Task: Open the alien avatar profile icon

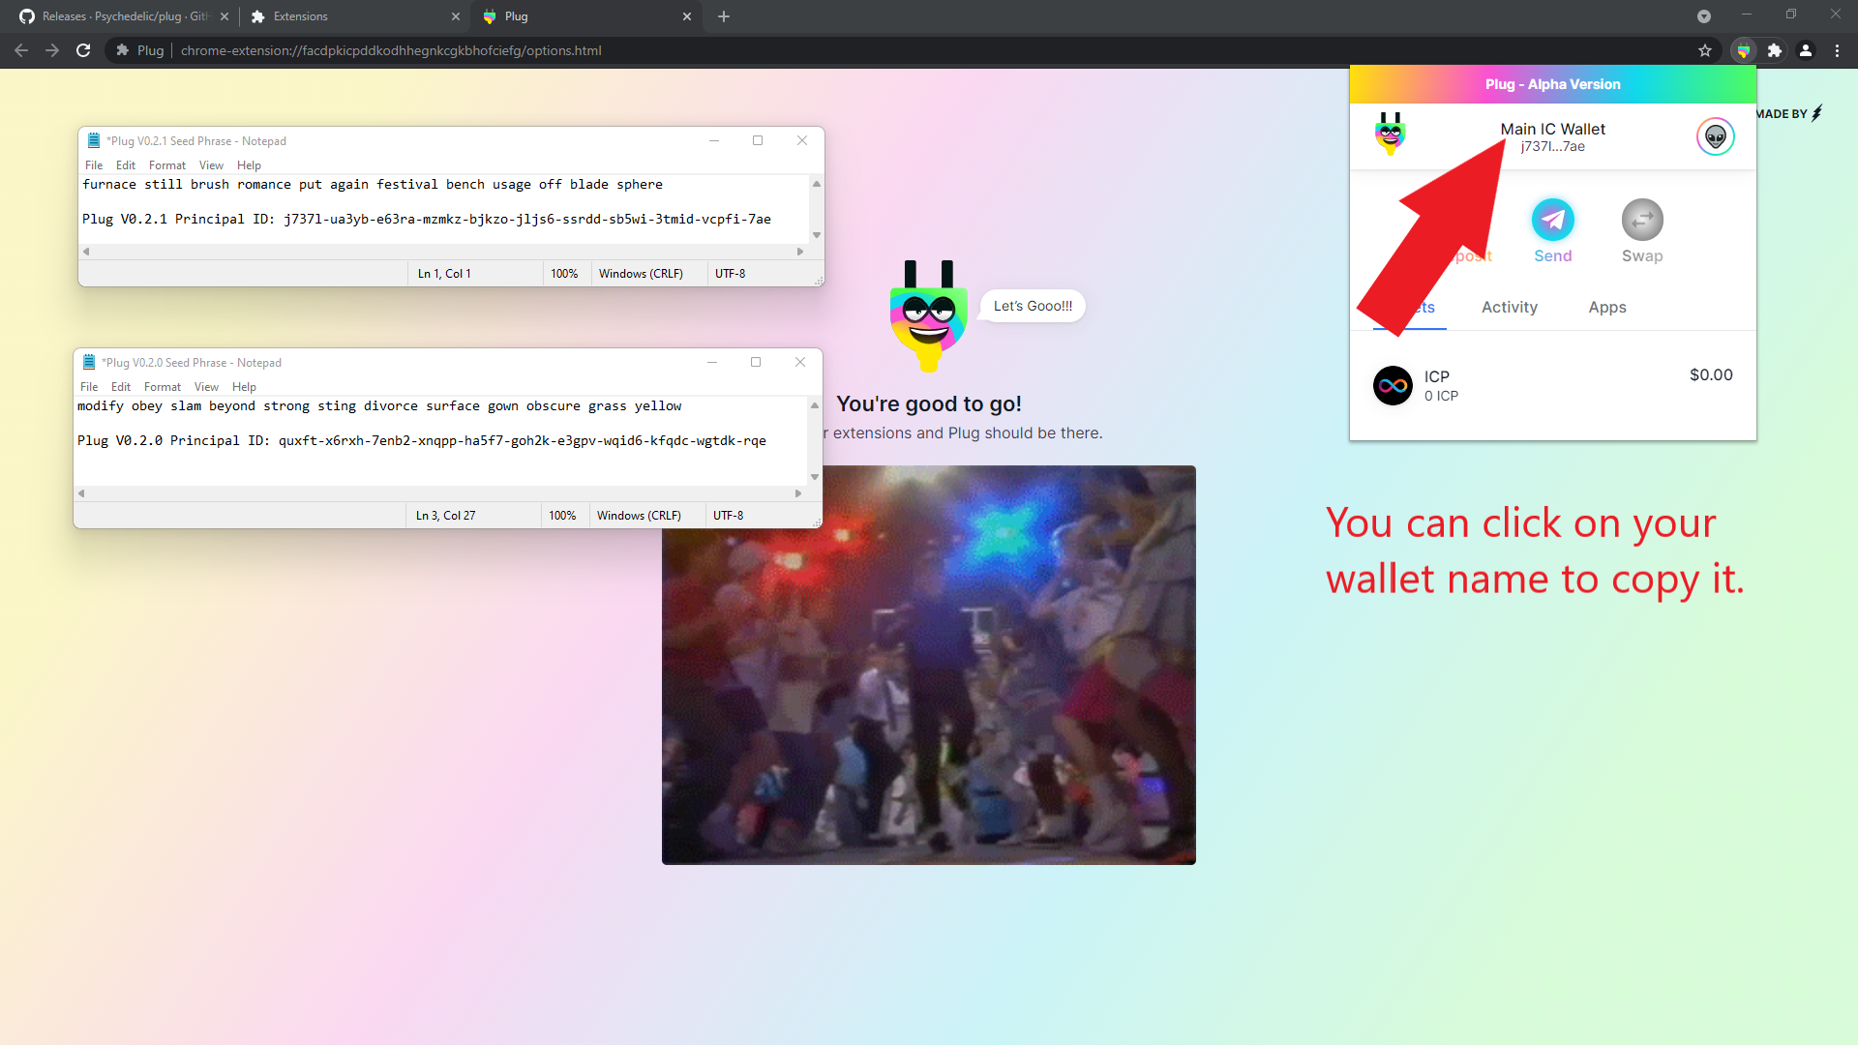Action: tap(1715, 136)
